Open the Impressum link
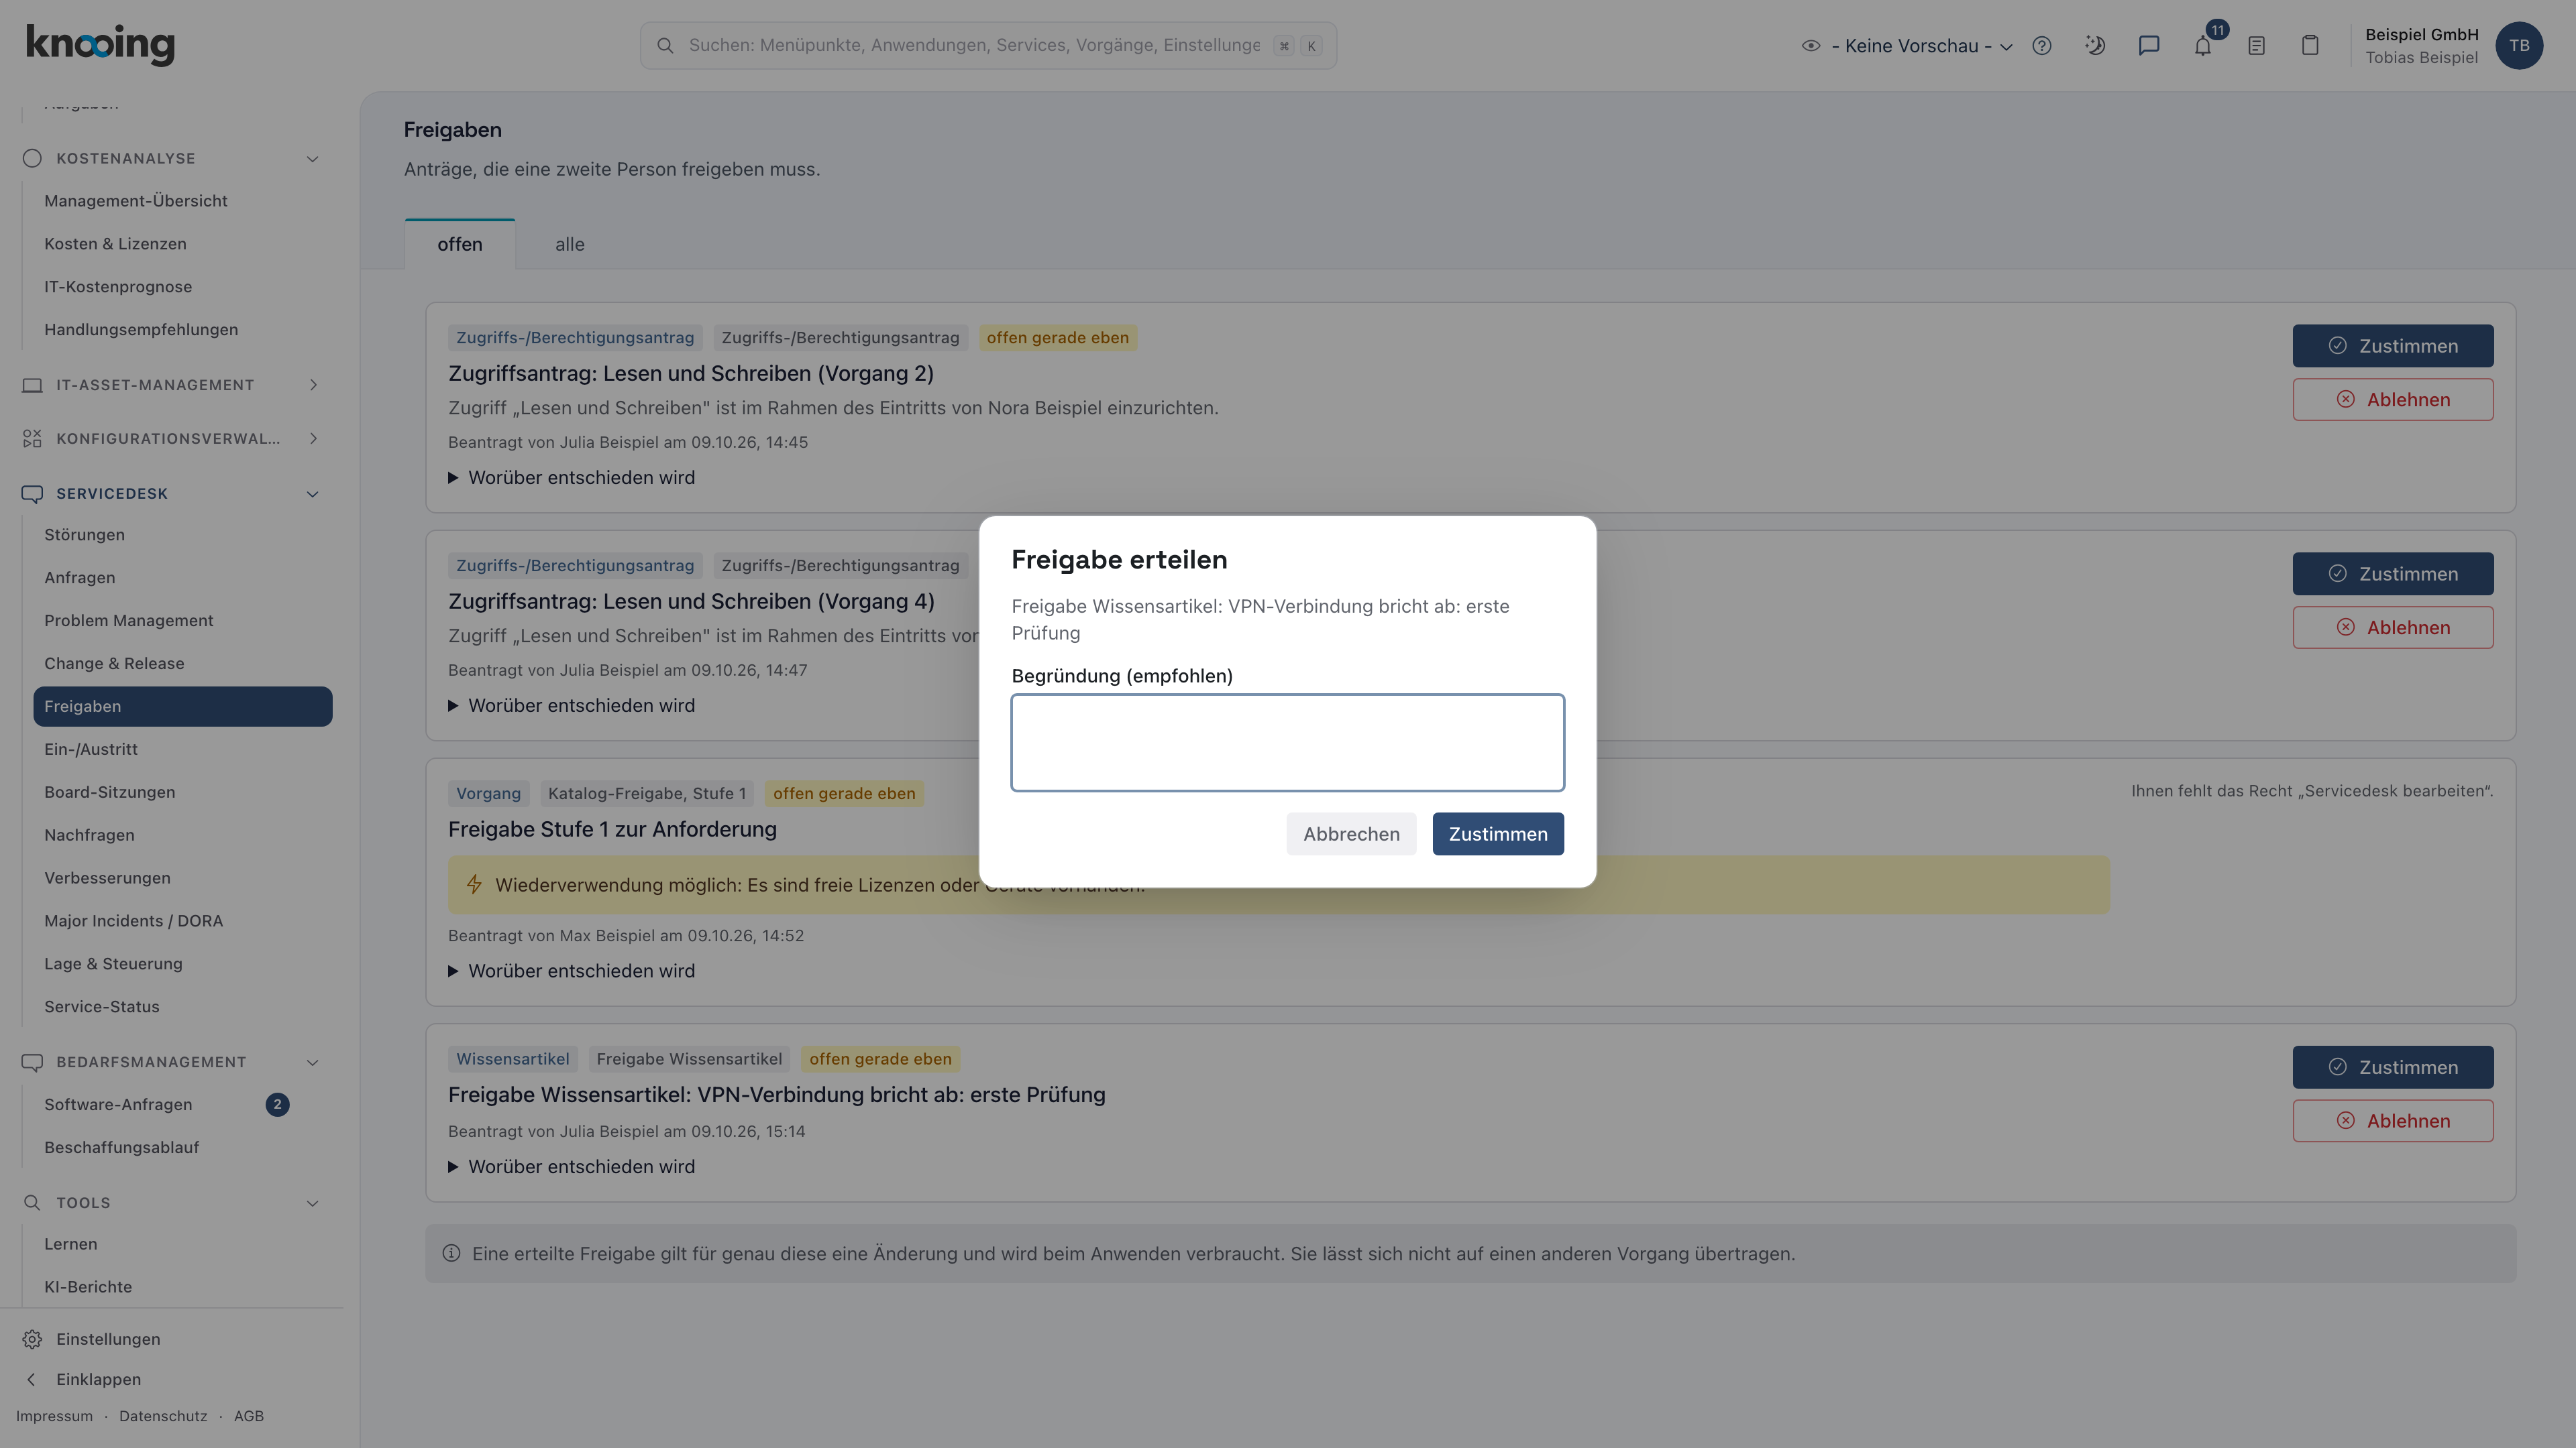This screenshot has width=2576, height=1448. pos(54,1416)
